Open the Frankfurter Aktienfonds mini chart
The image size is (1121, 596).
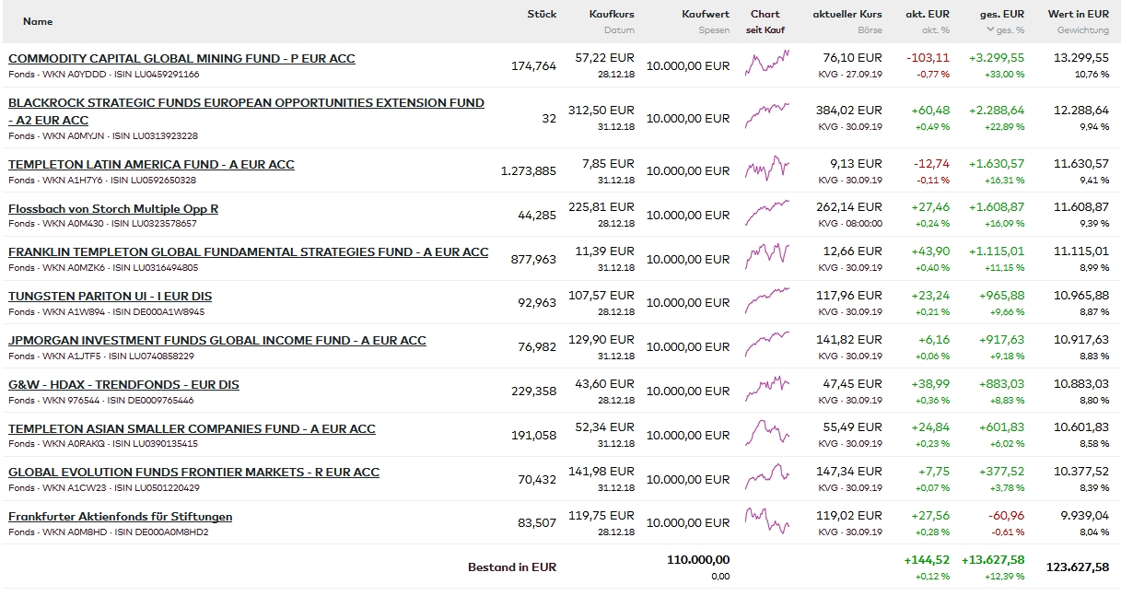766,521
